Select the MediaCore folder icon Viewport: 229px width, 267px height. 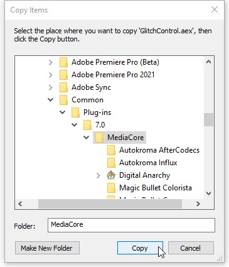(99, 138)
